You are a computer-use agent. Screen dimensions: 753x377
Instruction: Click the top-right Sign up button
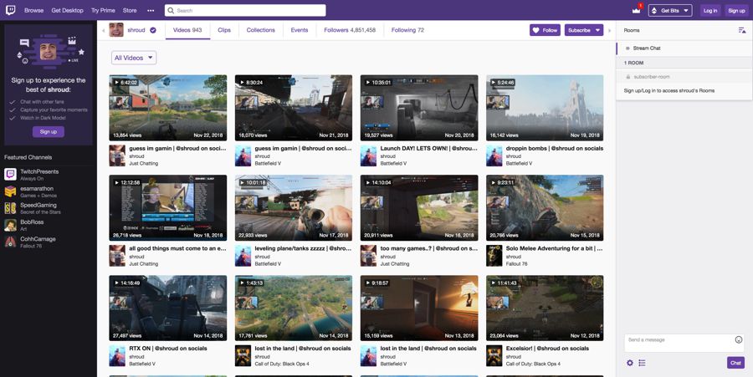point(736,10)
